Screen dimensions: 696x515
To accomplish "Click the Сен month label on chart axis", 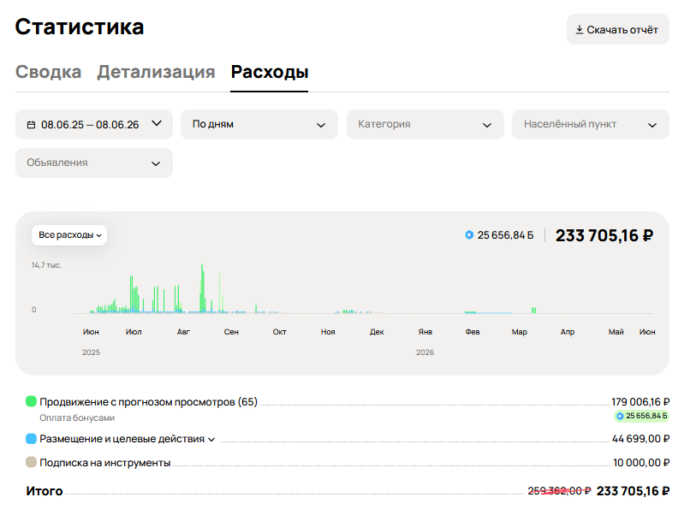I will pyautogui.click(x=231, y=332).
